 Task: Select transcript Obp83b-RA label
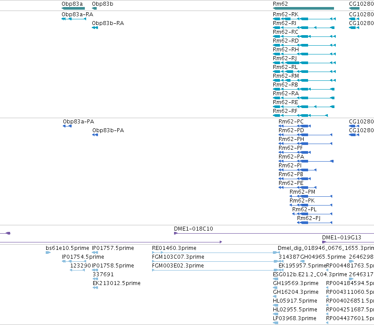pyautogui.click(x=108, y=23)
